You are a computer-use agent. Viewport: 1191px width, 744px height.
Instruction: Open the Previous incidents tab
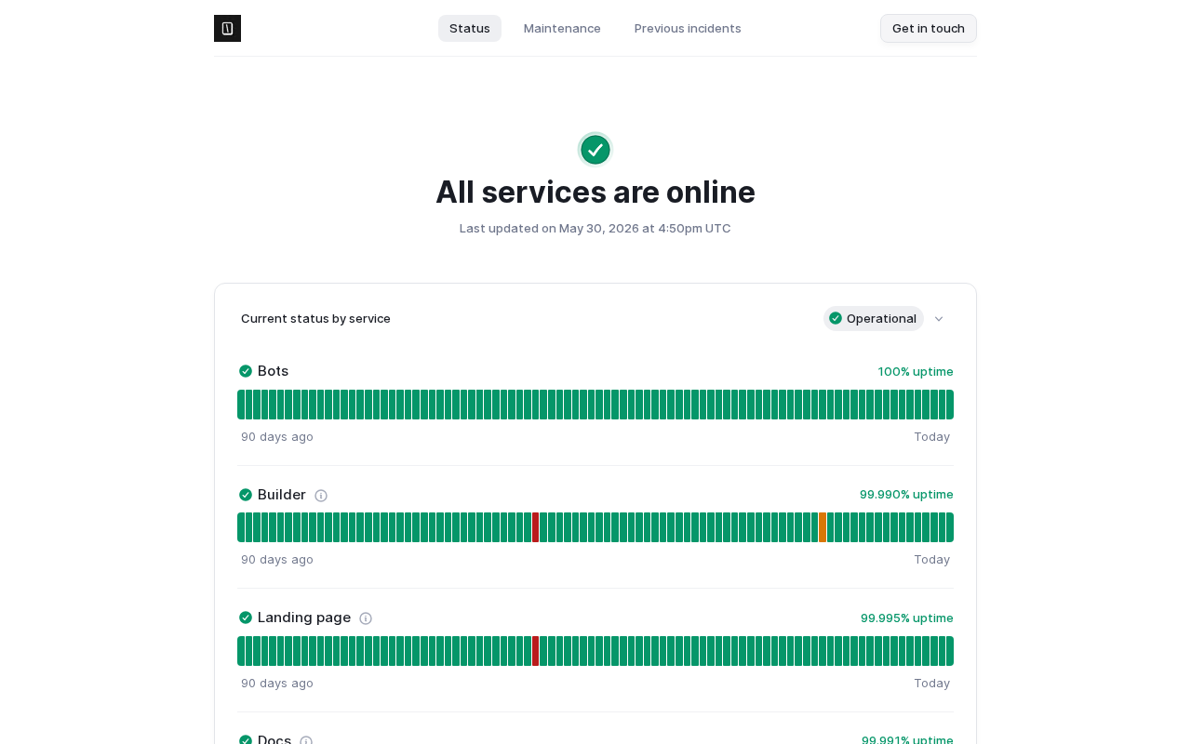point(688,28)
